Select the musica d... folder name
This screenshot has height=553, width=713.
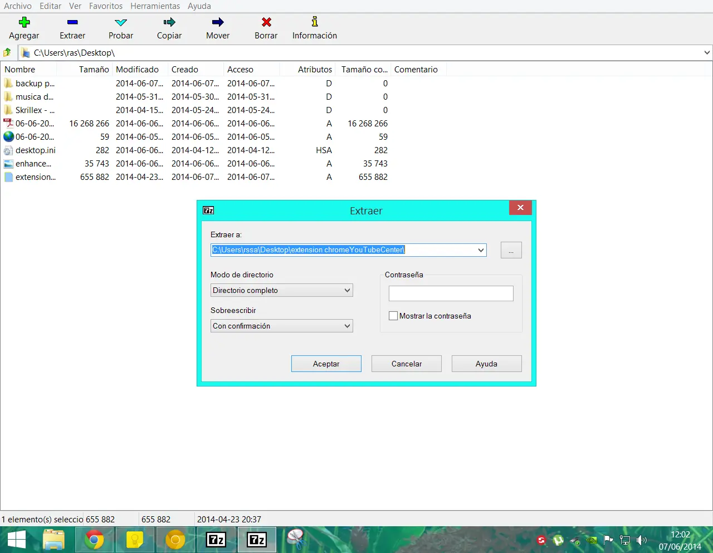(35, 96)
